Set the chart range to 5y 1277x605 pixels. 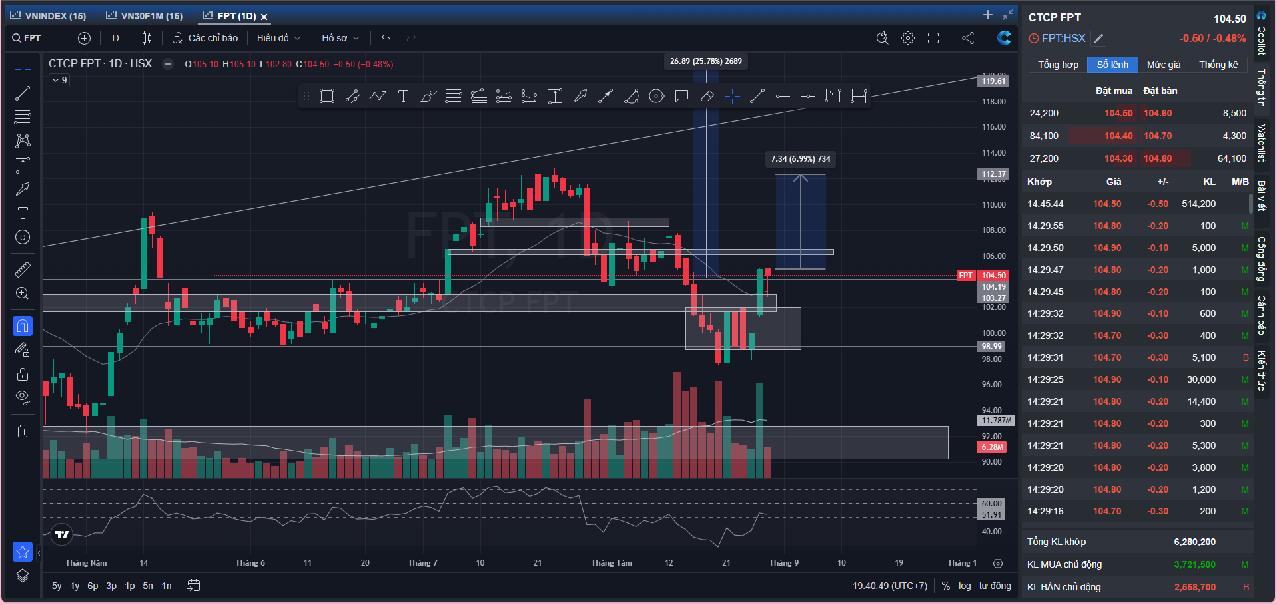click(x=57, y=586)
